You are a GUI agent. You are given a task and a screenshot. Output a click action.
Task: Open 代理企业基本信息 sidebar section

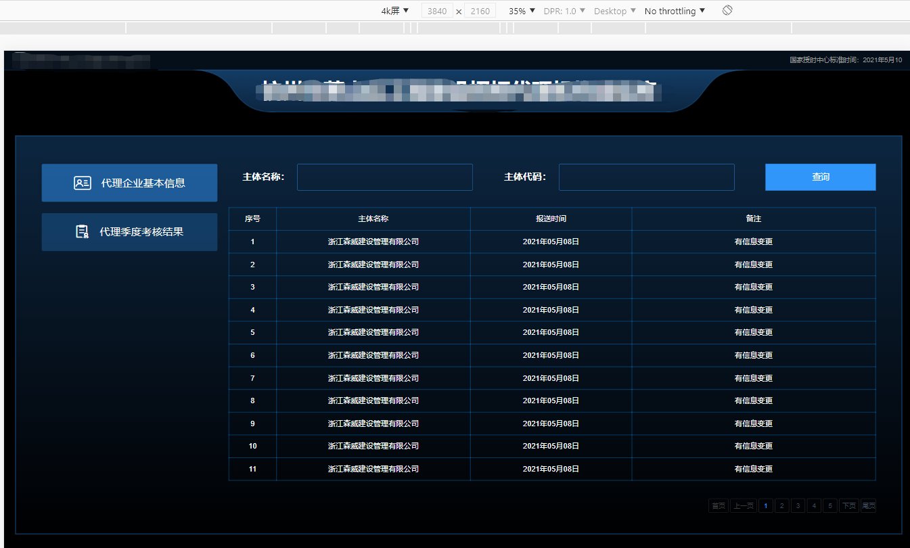(x=129, y=183)
